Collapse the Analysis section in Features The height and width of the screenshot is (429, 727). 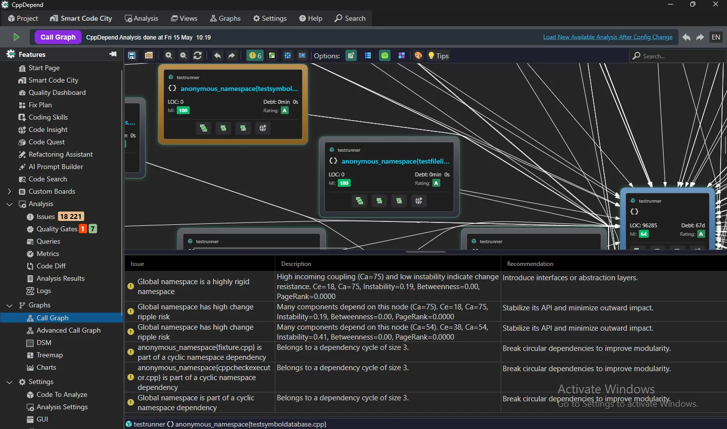(9, 204)
